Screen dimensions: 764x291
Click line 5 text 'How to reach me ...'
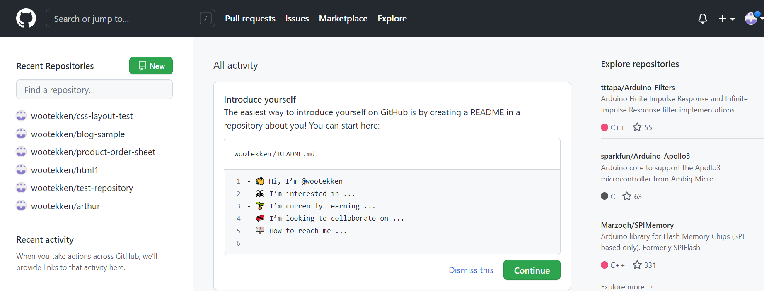click(308, 231)
